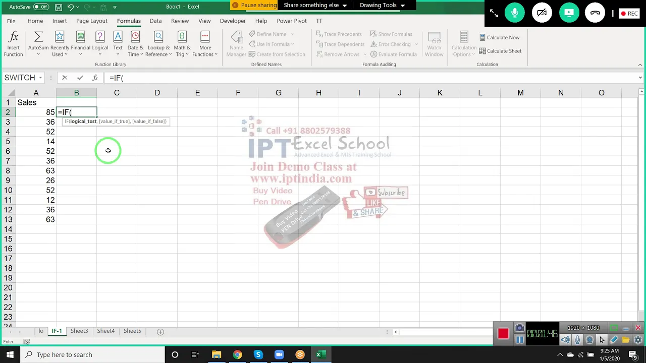This screenshot has height=363, width=646.
Task: Open the recorder pencil drawing tool
Action: point(614,340)
